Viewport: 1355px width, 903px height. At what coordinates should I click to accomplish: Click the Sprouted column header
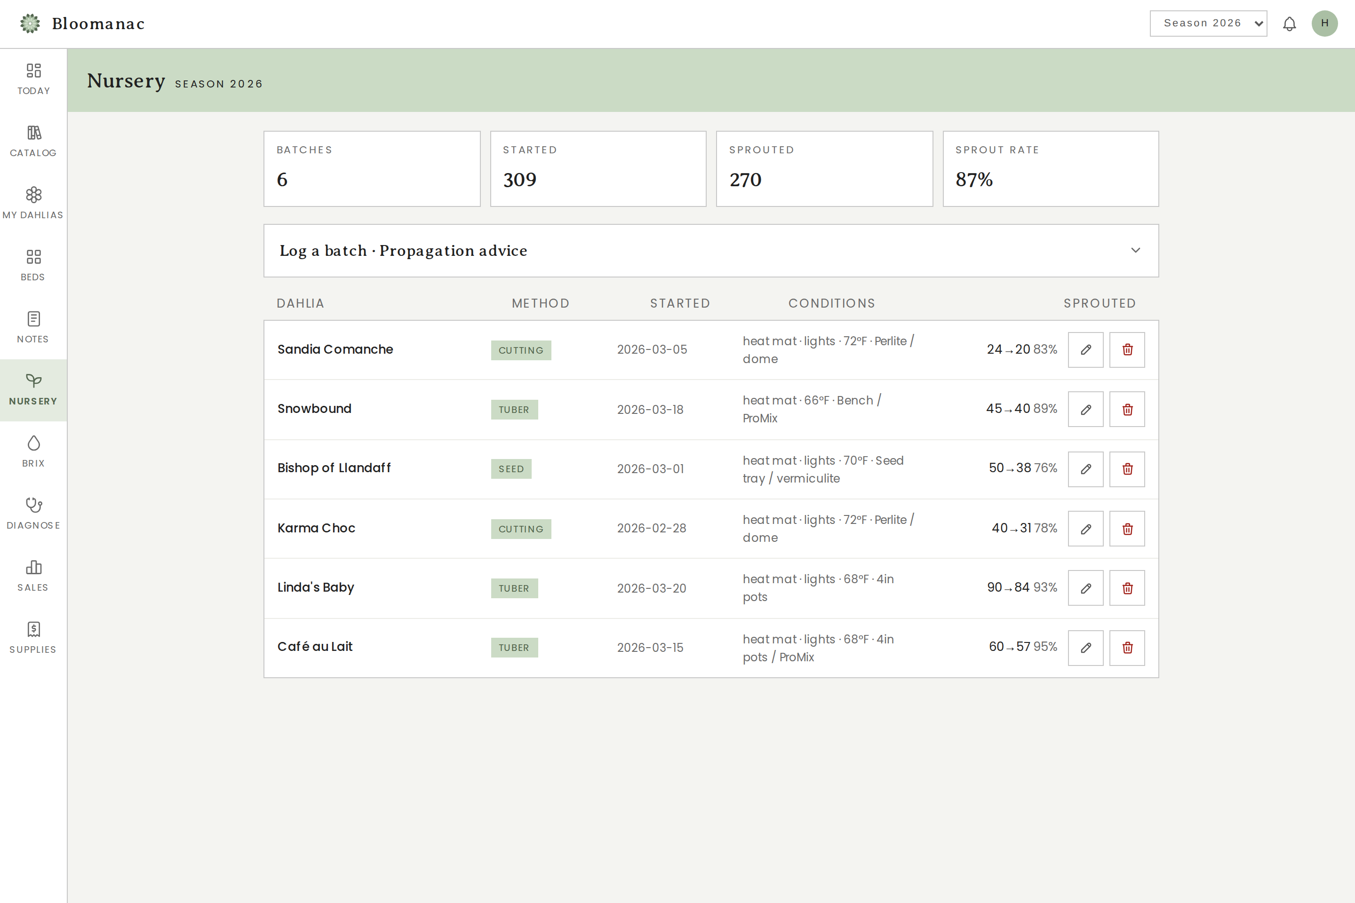tap(1099, 303)
